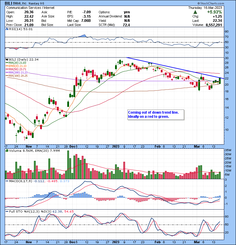Click the red MA(50) legend line marker

(x=7, y=69)
